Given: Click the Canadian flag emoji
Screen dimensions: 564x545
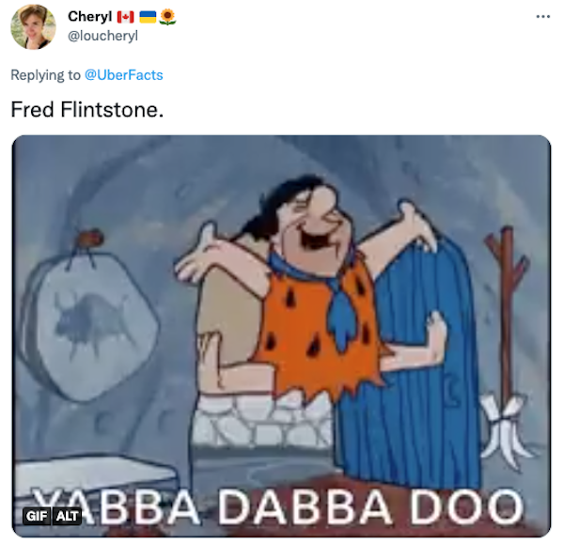Looking at the screenshot, I should pos(126,17).
